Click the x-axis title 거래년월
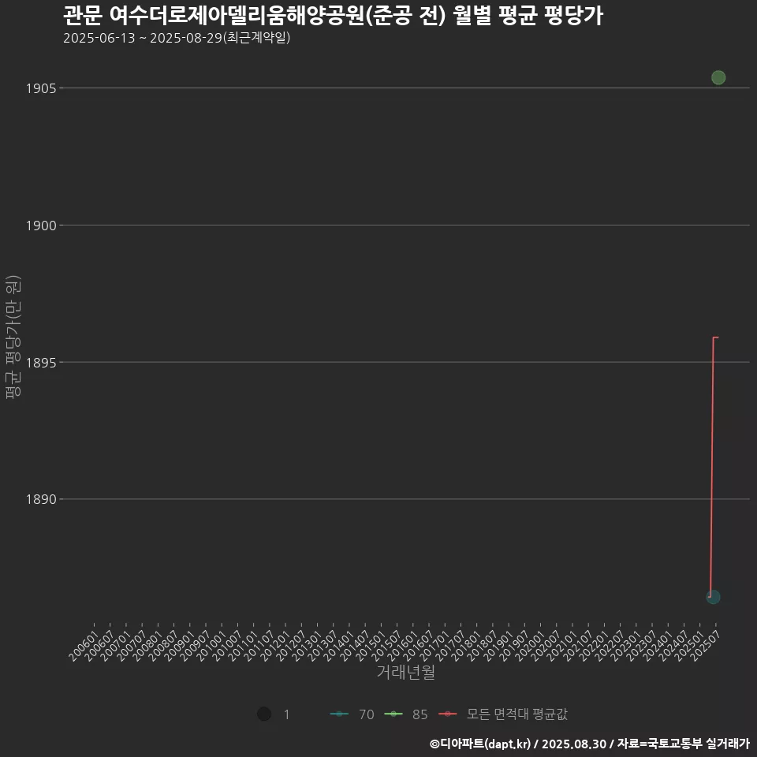Viewport: 757px width, 757px height. 405,672
